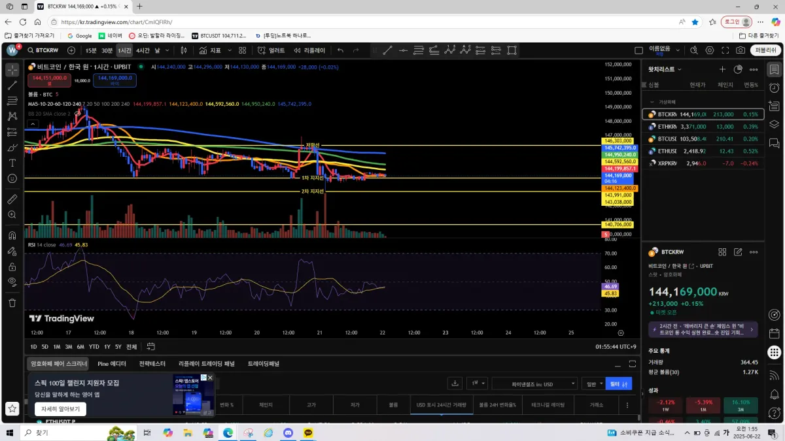Click the 퍼블리쉬 button
This screenshot has height=441, width=785.
(766, 50)
